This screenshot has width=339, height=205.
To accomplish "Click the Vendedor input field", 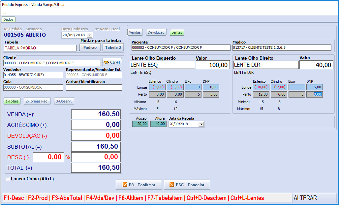I will [33, 75].
